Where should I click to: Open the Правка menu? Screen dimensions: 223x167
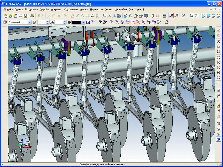19,9
